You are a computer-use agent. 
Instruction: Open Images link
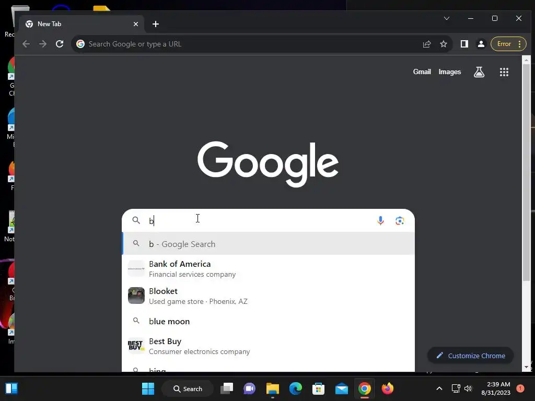click(449, 72)
